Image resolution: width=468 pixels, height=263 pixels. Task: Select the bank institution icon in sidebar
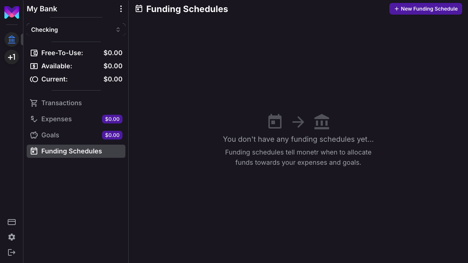(12, 39)
